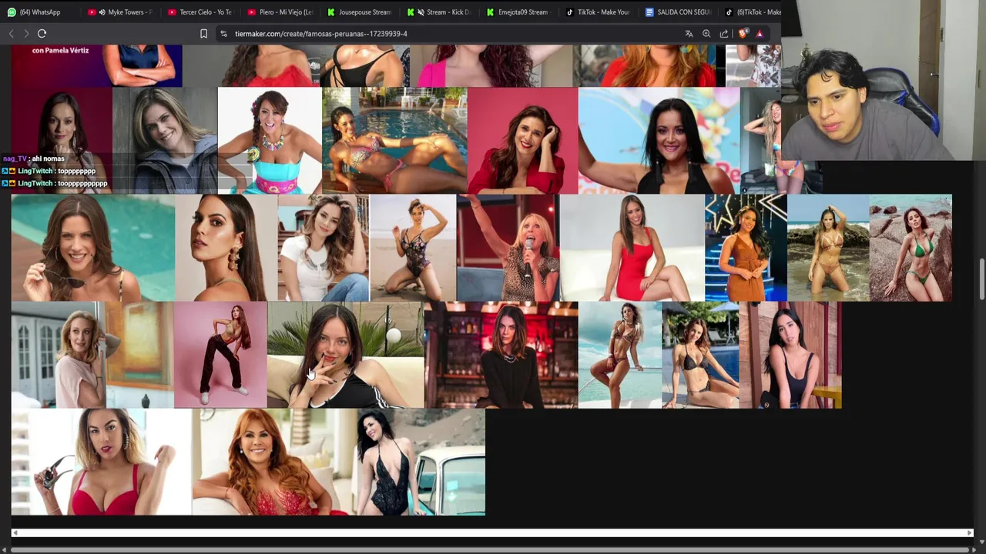Select woman in black bikini sitting poolside

coord(700,355)
